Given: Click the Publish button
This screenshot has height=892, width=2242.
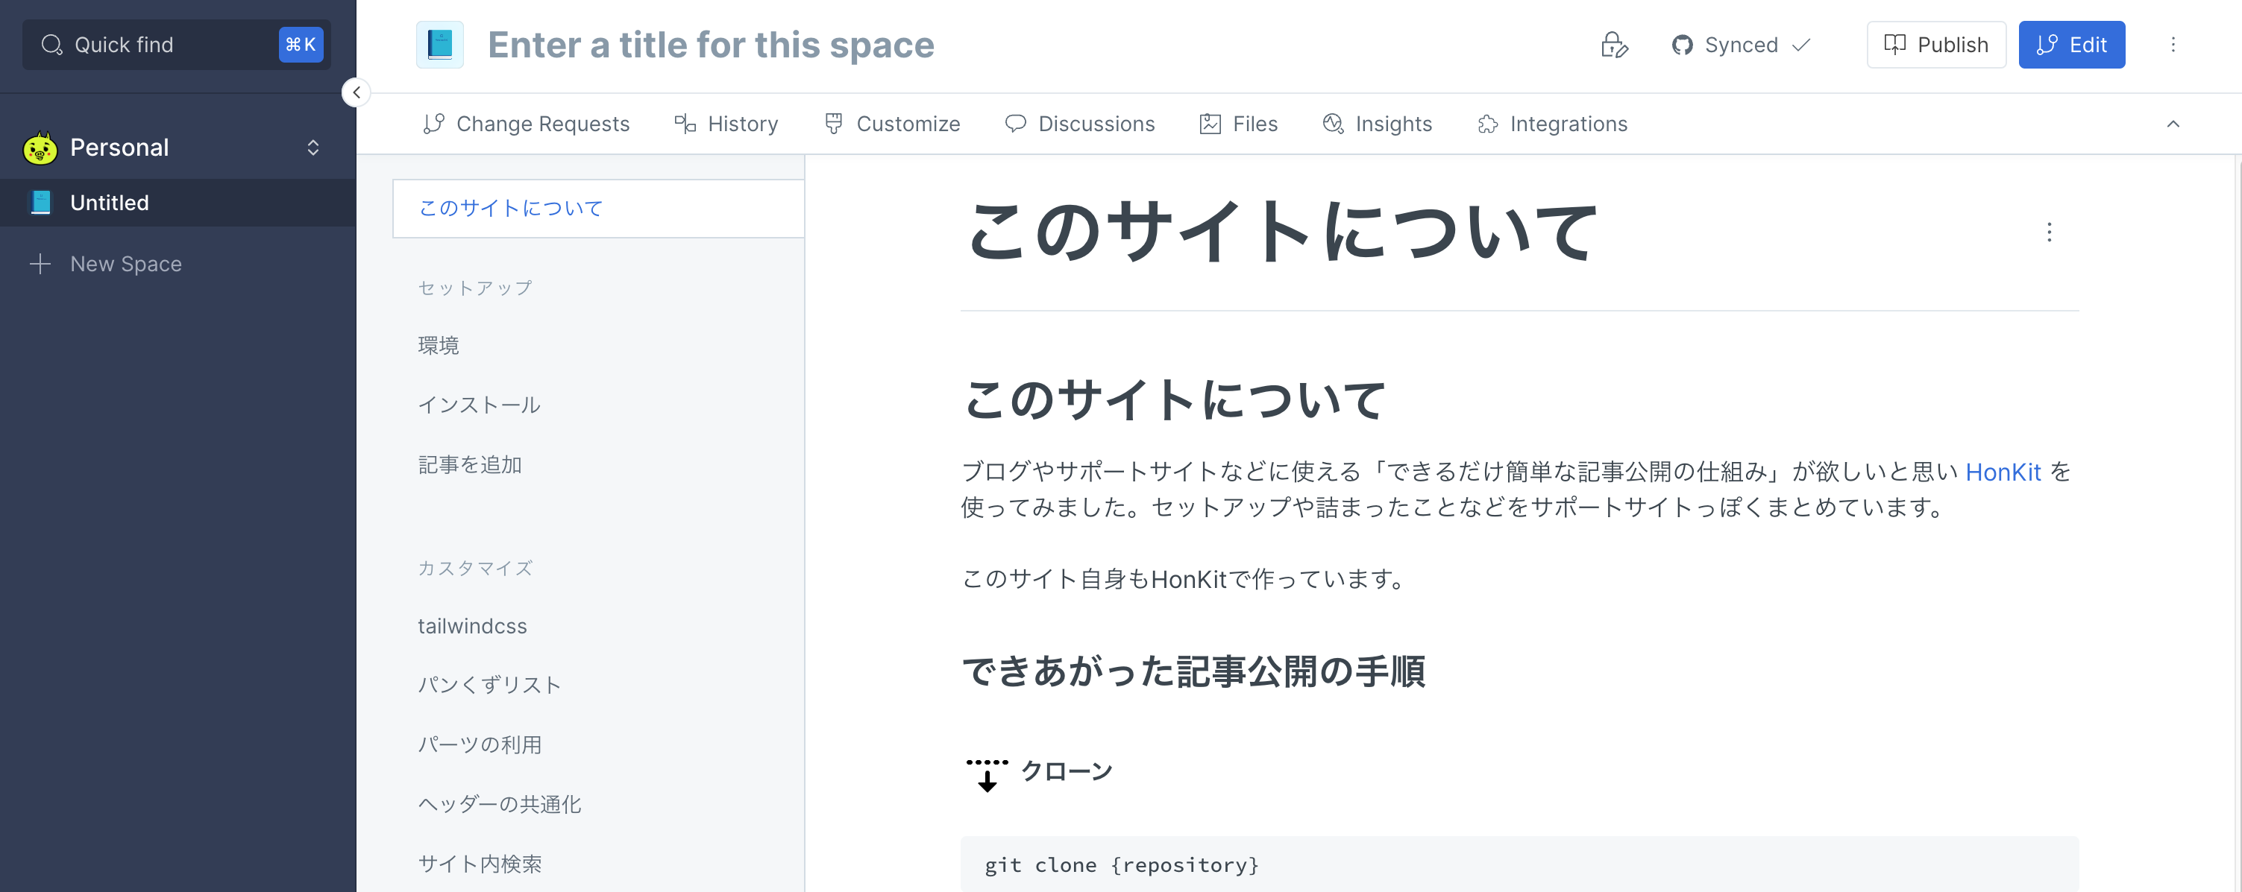Looking at the screenshot, I should tap(1935, 45).
